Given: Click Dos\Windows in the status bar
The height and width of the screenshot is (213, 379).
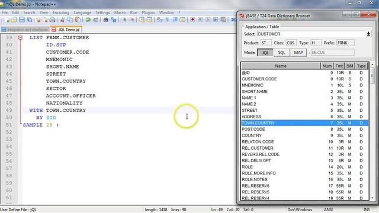Looking at the screenshot, I should (x=300, y=209).
